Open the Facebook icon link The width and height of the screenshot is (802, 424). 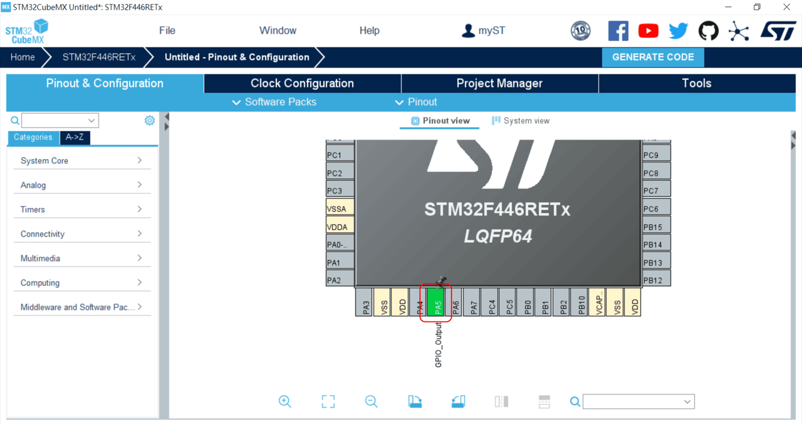pyautogui.click(x=618, y=31)
